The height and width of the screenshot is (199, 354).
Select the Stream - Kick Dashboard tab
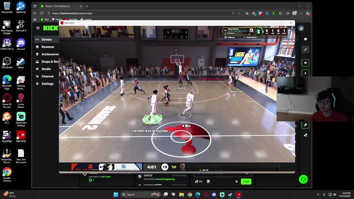point(61,6)
